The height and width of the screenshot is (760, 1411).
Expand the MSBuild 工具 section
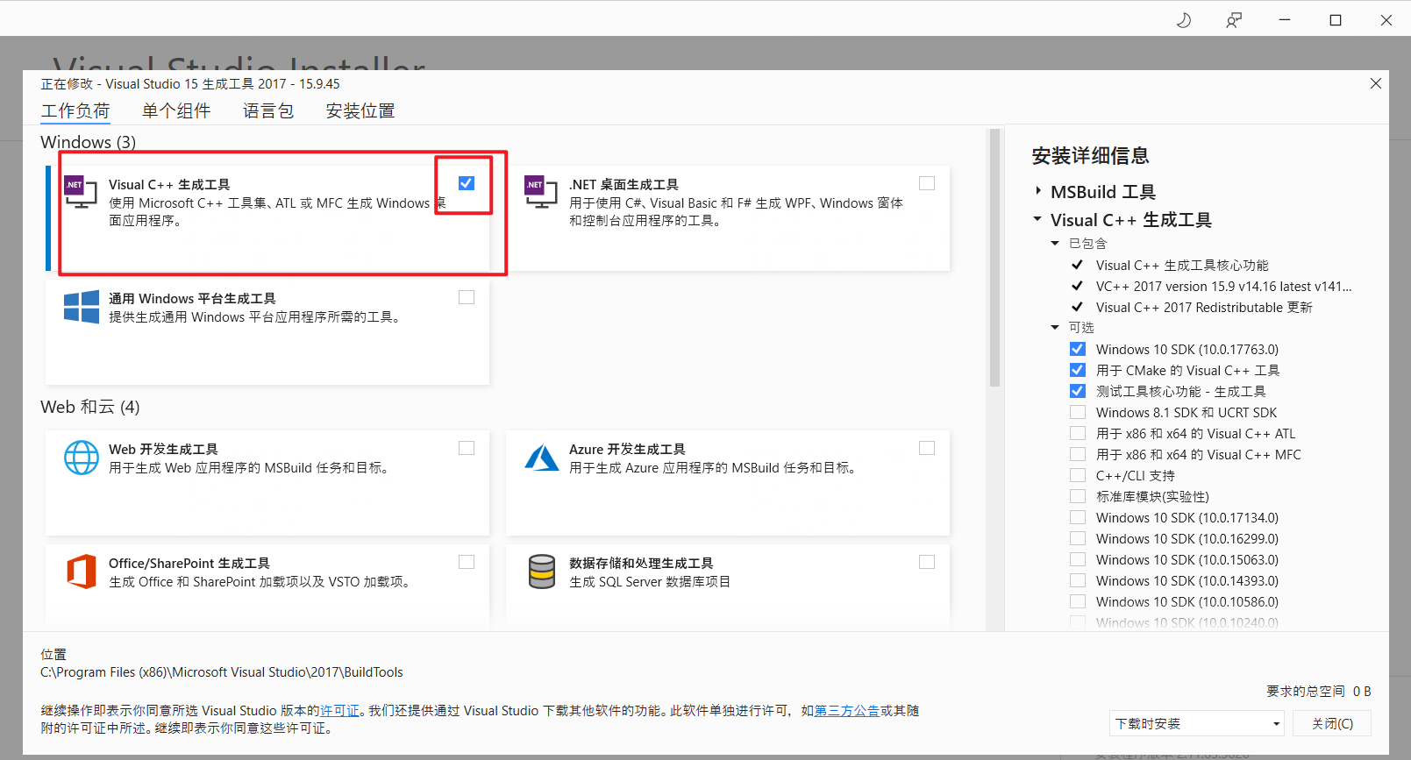(1038, 191)
